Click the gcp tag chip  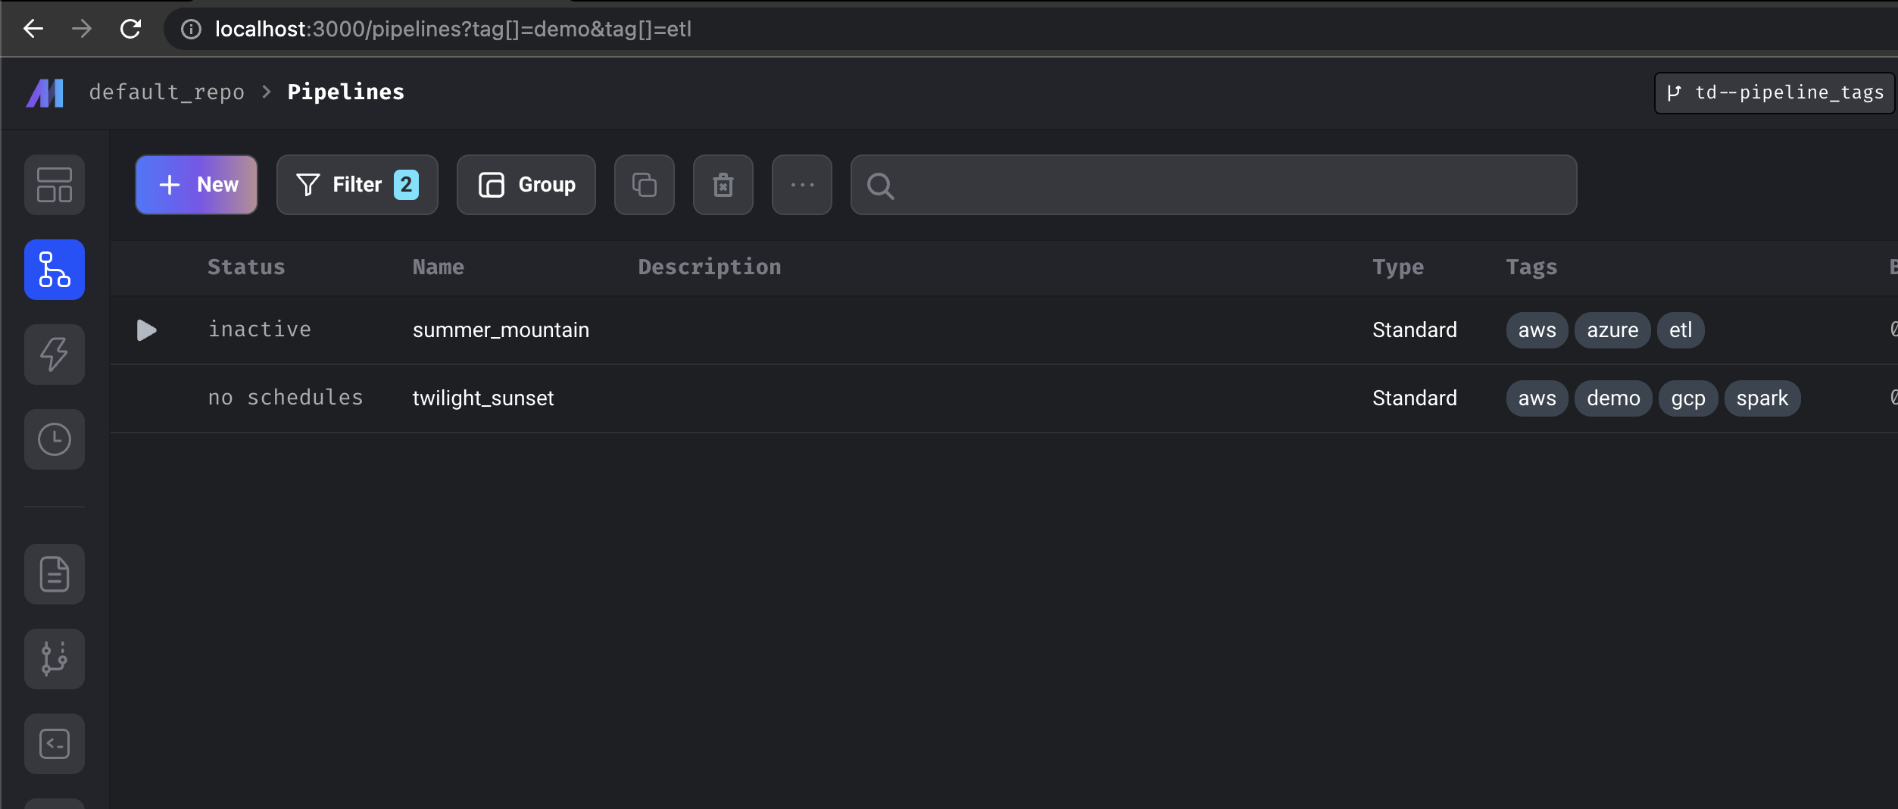tap(1688, 398)
